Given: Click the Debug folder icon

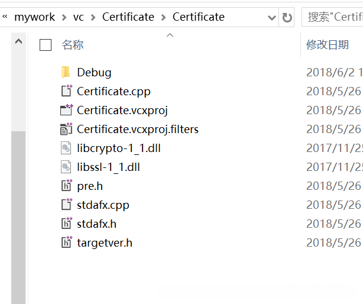Looking at the screenshot, I should coord(66,72).
